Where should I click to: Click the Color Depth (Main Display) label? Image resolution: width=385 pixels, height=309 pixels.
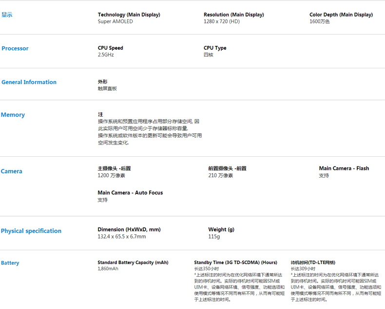341,15
